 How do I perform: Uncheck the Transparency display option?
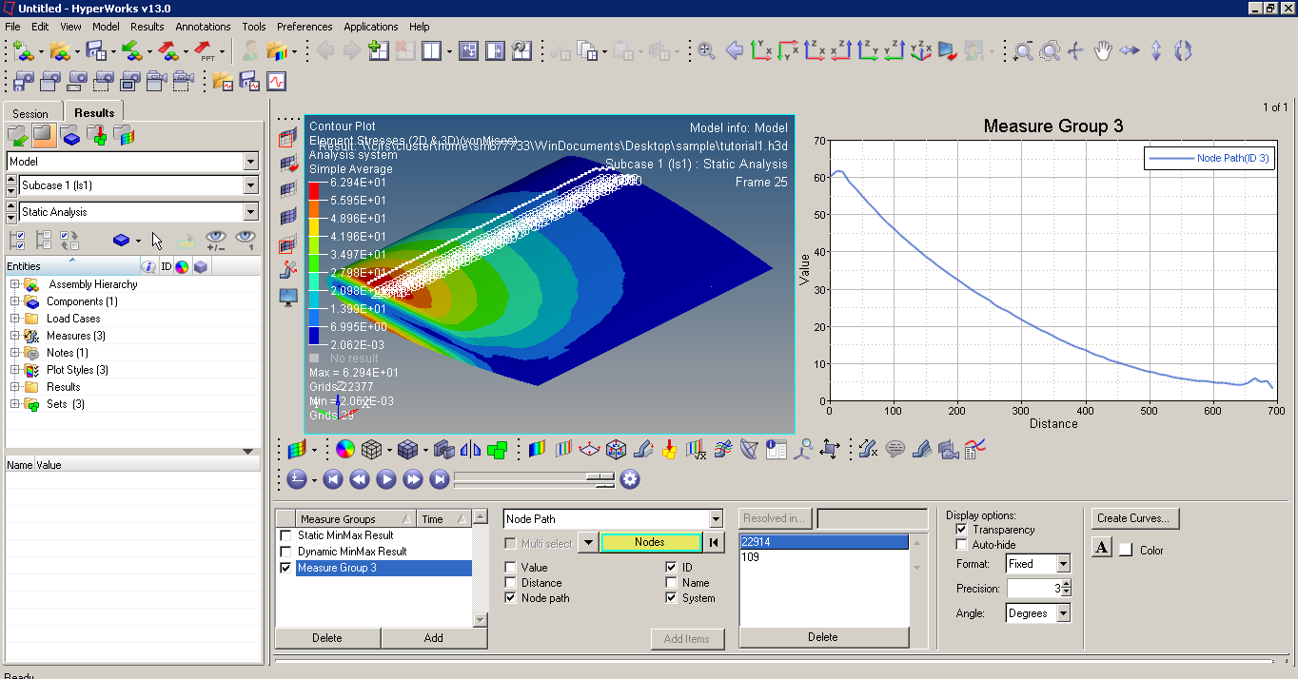961,529
